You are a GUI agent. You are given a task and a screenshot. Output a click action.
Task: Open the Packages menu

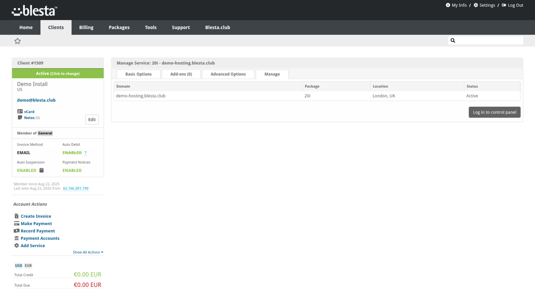[x=119, y=27]
